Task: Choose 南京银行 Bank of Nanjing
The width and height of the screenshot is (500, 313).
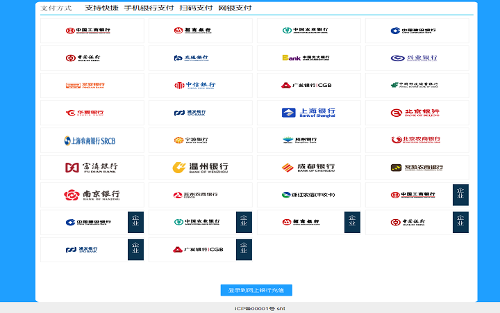Action: (x=92, y=195)
